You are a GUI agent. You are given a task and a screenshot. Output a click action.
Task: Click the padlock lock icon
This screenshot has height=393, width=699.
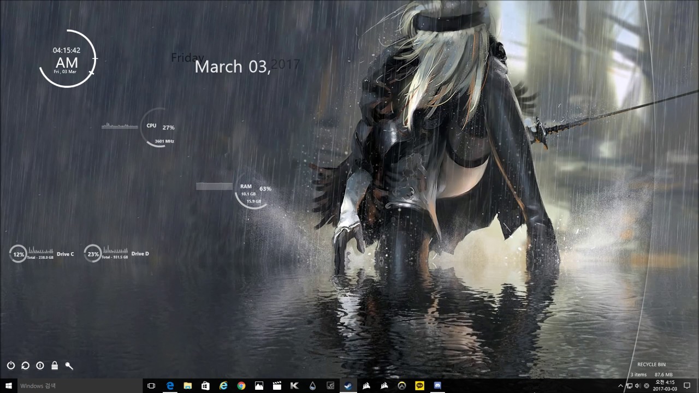click(55, 366)
